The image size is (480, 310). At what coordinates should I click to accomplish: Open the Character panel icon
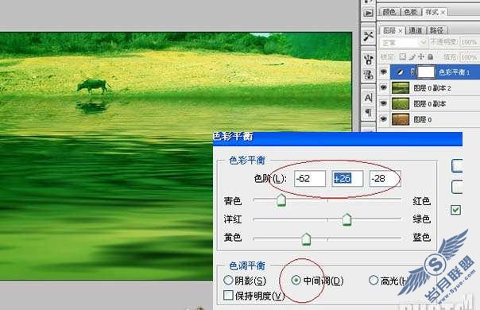point(368,98)
